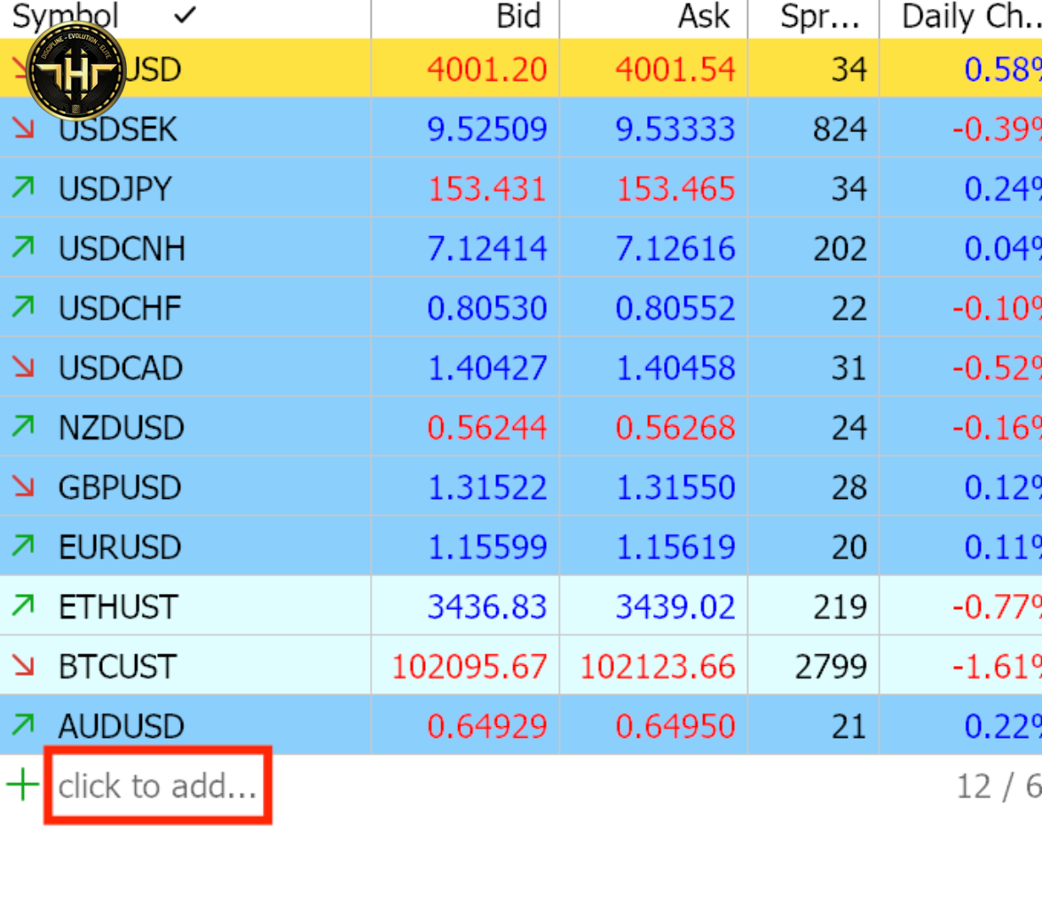
Task: Click the Daily Change column header
Action: pyautogui.click(x=967, y=17)
